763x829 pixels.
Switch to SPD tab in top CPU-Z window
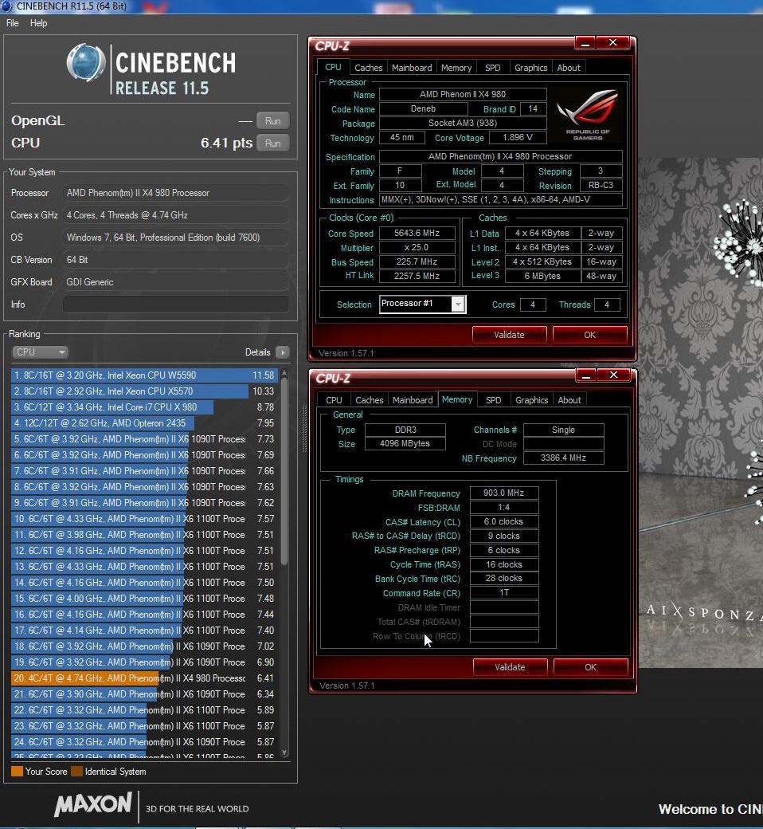[492, 68]
